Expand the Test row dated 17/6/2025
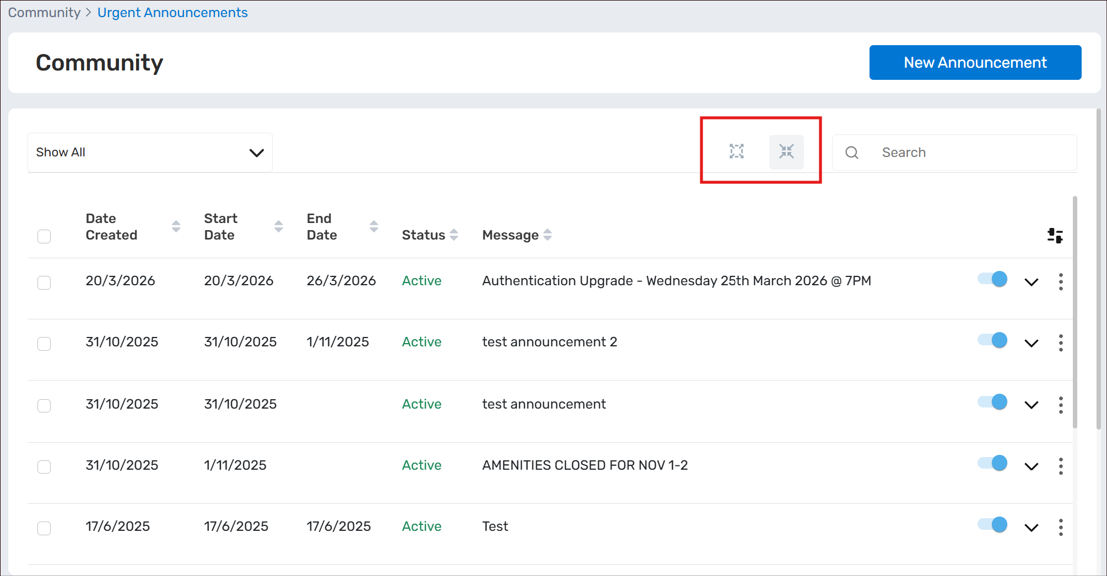The height and width of the screenshot is (576, 1107). tap(1031, 528)
